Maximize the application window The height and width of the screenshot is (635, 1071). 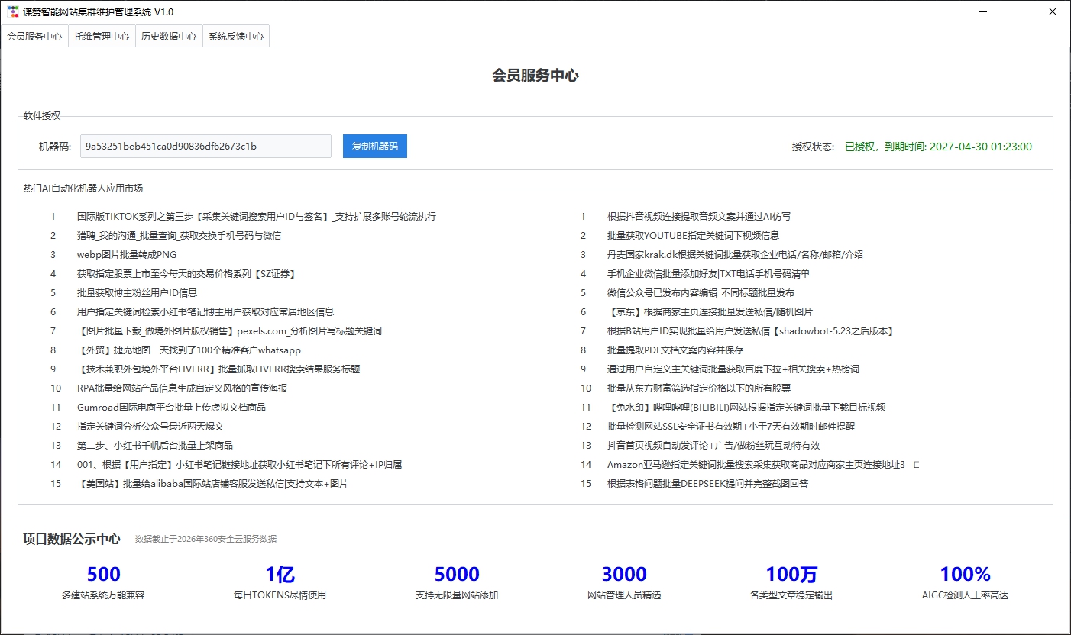[1018, 11]
